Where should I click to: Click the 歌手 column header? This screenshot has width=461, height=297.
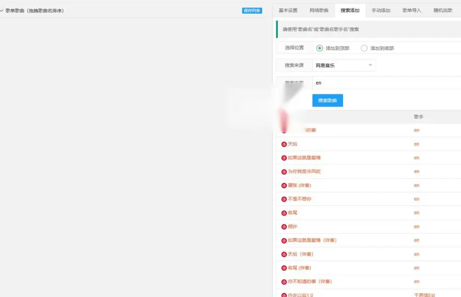(419, 117)
